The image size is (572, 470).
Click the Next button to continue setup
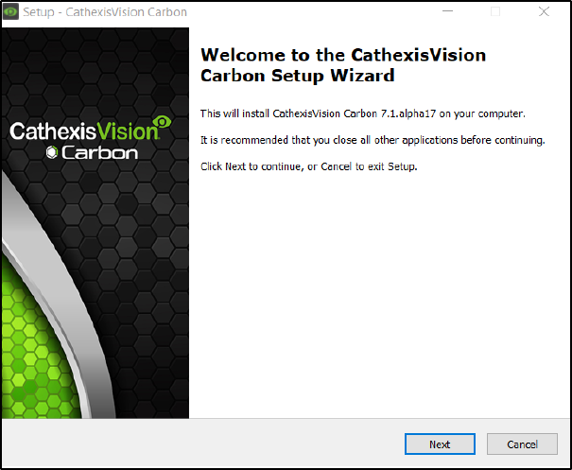[440, 444]
